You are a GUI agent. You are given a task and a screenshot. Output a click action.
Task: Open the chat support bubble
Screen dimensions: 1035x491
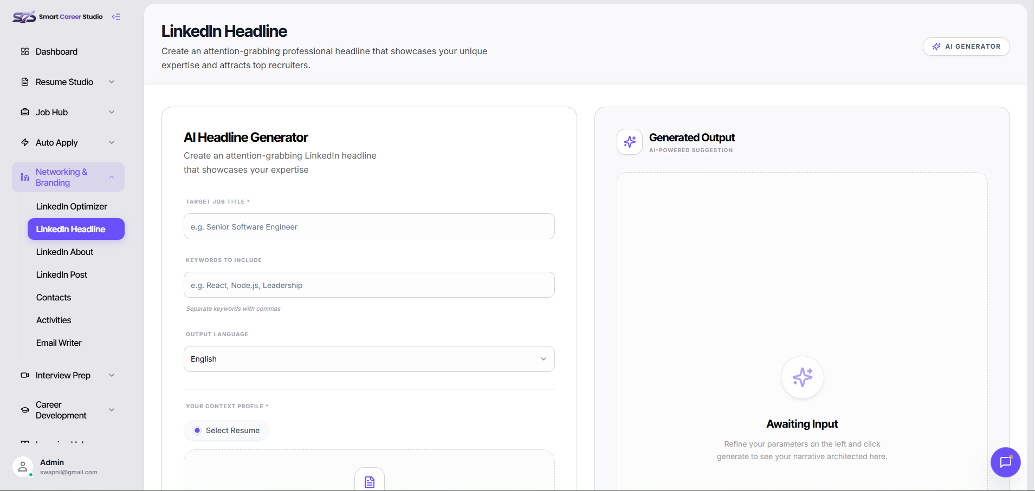1006,462
